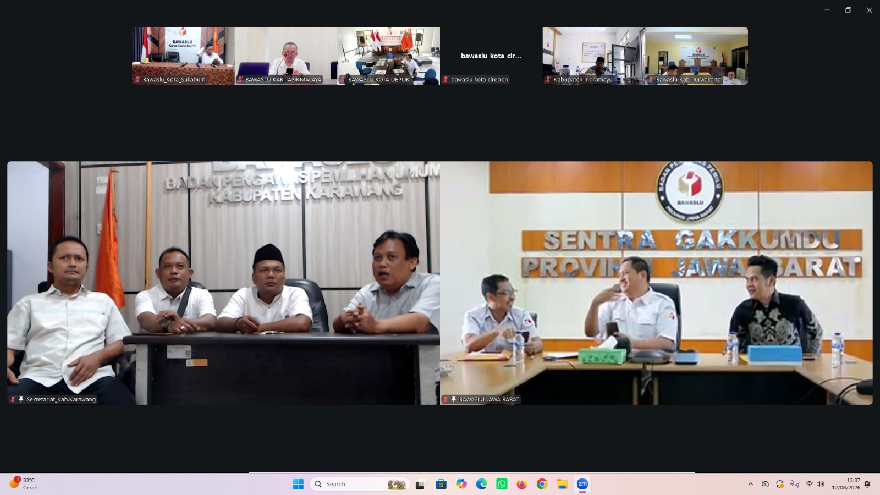Select the bawaslu kota cirebon participant tile
The height and width of the screenshot is (495, 880).
(x=491, y=56)
